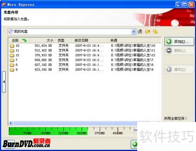Click the size value 623,342 KB
The height and width of the screenshot is (151, 196).
coord(43,70)
